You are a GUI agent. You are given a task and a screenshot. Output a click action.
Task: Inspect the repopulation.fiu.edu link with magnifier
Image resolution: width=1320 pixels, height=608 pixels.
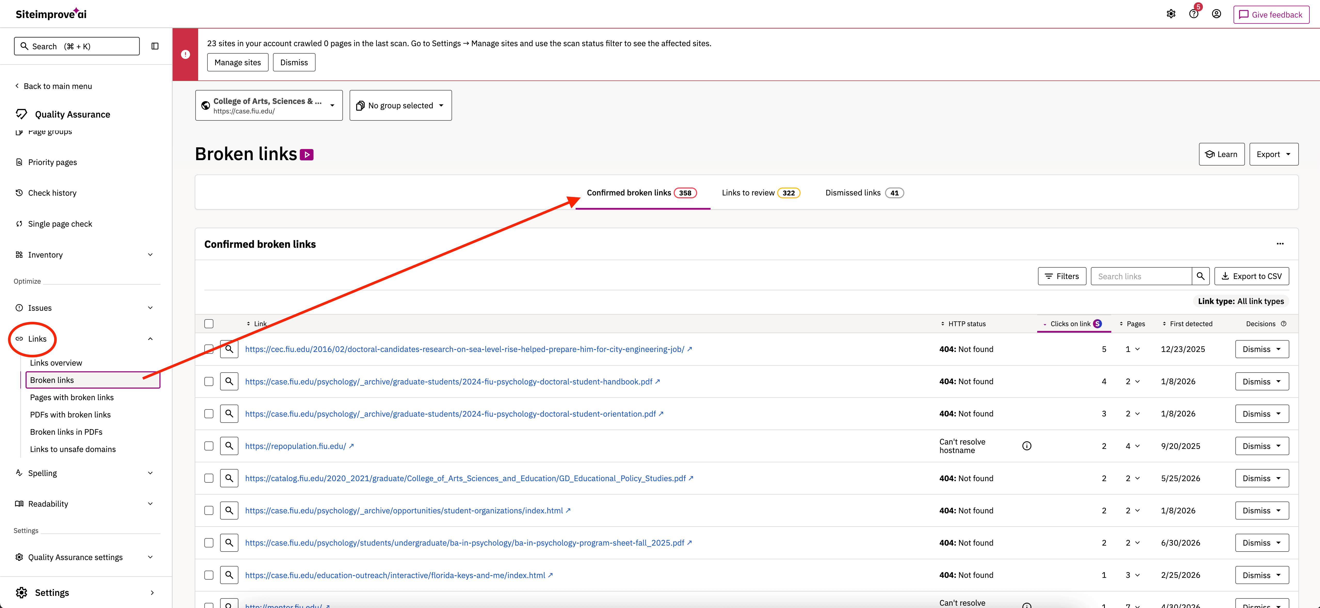pyautogui.click(x=229, y=446)
